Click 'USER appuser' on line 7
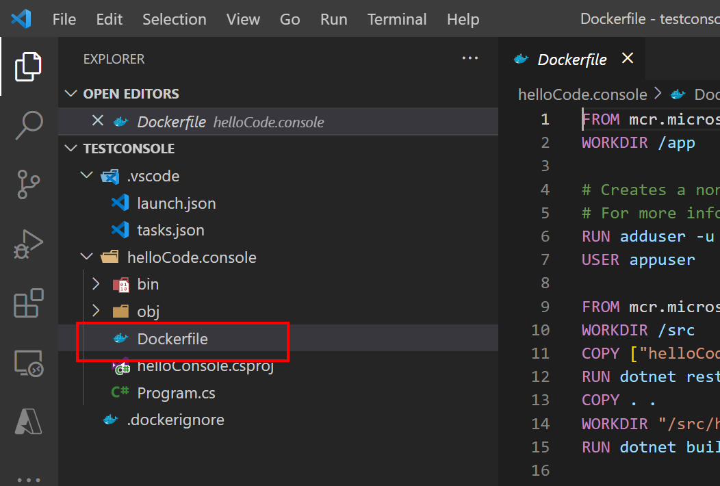This screenshot has width=720, height=486. [639, 260]
